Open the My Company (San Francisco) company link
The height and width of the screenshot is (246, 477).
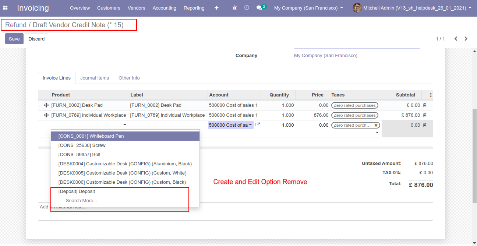(x=326, y=56)
